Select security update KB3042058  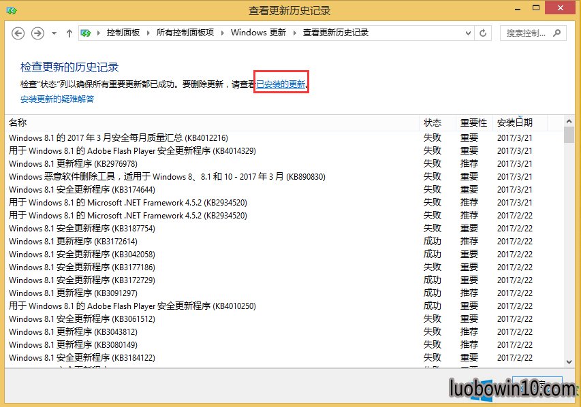(x=284, y=255)
